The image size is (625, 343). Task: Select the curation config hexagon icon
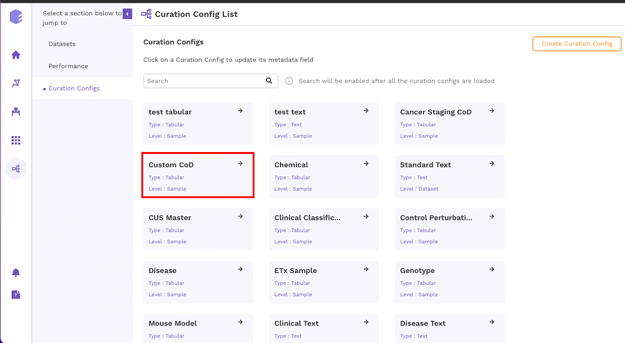coord(16,169)
